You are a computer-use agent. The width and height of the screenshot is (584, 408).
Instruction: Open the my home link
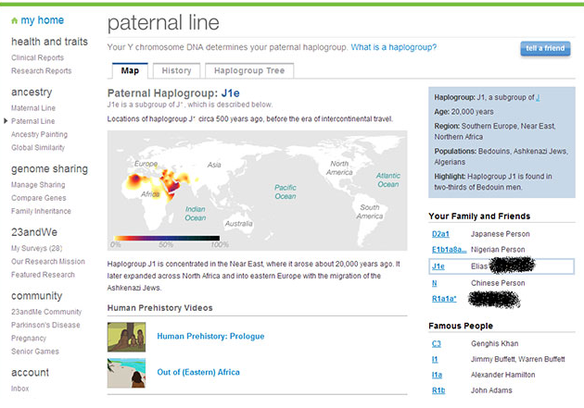click(42, 20)
